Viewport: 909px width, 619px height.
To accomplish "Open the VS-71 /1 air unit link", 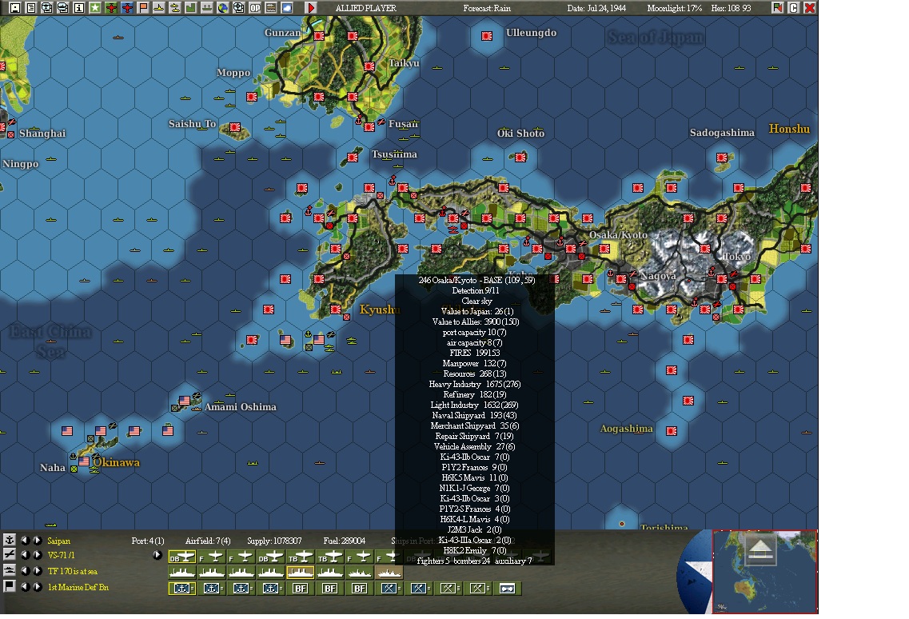I will [61, 555].
